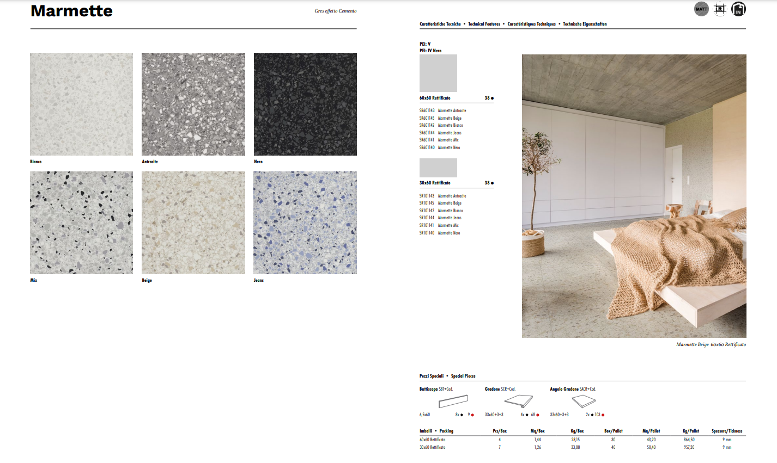Select the Antracite tile sample
Viewport: 777px width, 463px height.
click(193, 104)
